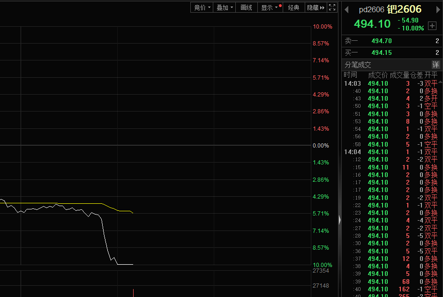Click the 分笔成交 panel header

pyautogui.click(x=358, y=65)
